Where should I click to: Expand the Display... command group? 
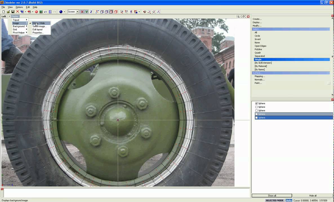[257, 22]
